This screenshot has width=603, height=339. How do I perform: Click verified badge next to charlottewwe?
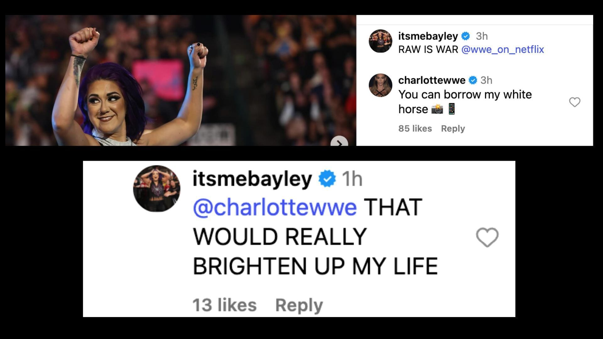pyautogui.click(x=473, y=80)
